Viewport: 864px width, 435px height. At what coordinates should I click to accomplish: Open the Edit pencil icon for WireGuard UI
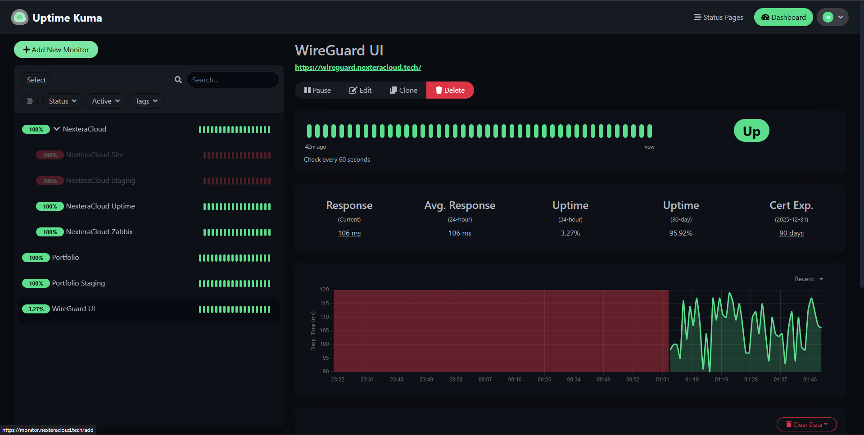coord(354,90)
